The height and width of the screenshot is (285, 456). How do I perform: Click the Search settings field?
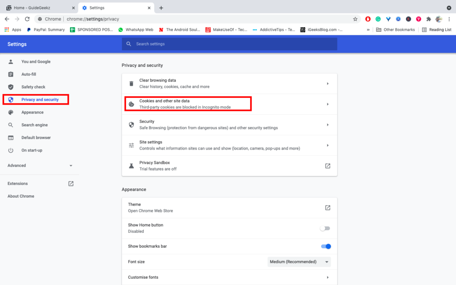[229, 44]
